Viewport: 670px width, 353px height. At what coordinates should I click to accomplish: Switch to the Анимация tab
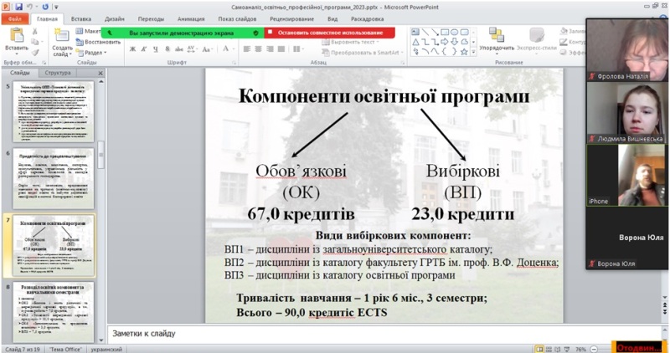tap(191, 18)
